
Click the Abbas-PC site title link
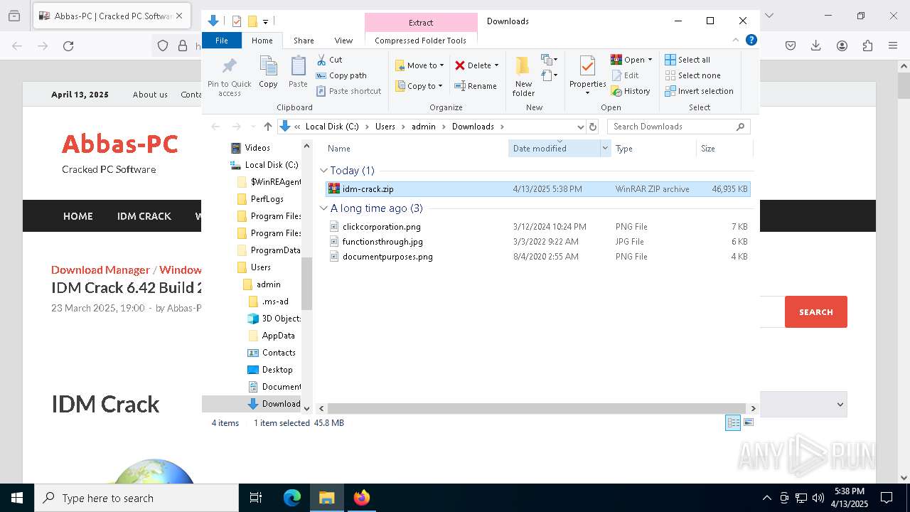pyautogui.click(x=119, y=144)
